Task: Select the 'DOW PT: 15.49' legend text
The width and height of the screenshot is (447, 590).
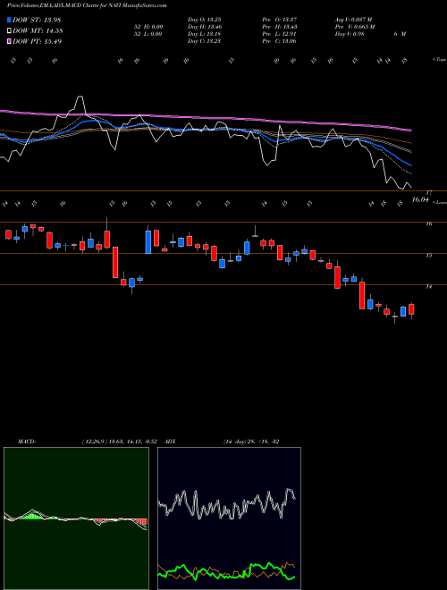Action: (x=37, y=41)
